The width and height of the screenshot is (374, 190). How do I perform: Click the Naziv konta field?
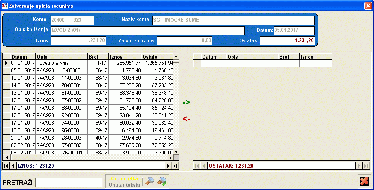coord(233,21)
